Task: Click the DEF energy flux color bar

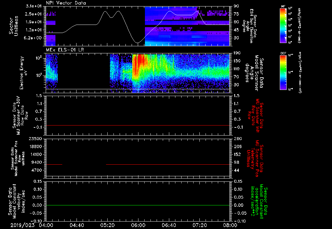Action: point(283,72)
